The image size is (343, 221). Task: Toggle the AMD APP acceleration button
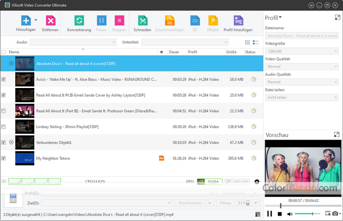(237, 182)
